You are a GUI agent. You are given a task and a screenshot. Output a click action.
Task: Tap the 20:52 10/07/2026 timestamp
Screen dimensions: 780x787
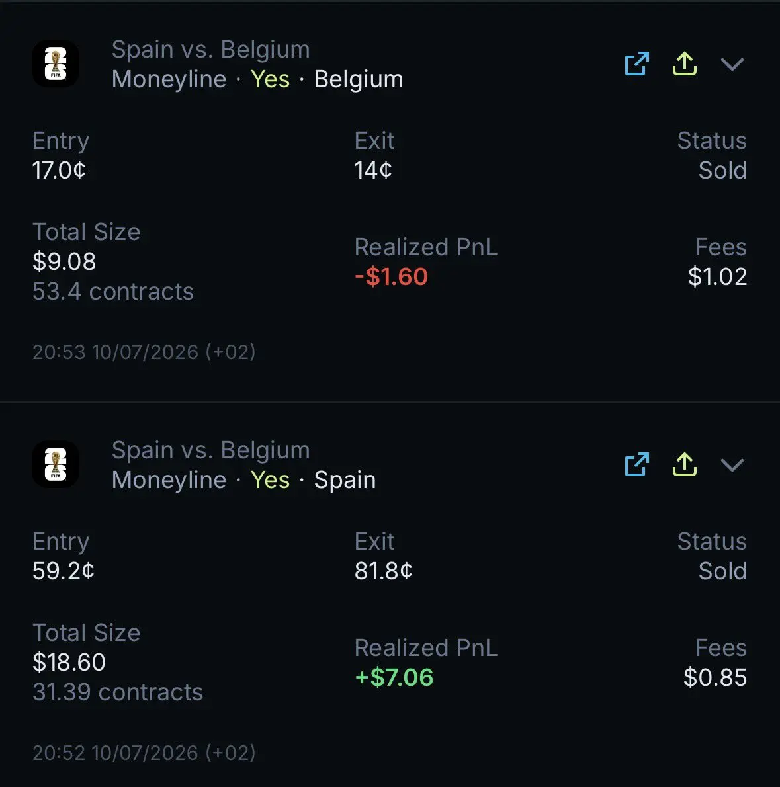click(144, 753)
